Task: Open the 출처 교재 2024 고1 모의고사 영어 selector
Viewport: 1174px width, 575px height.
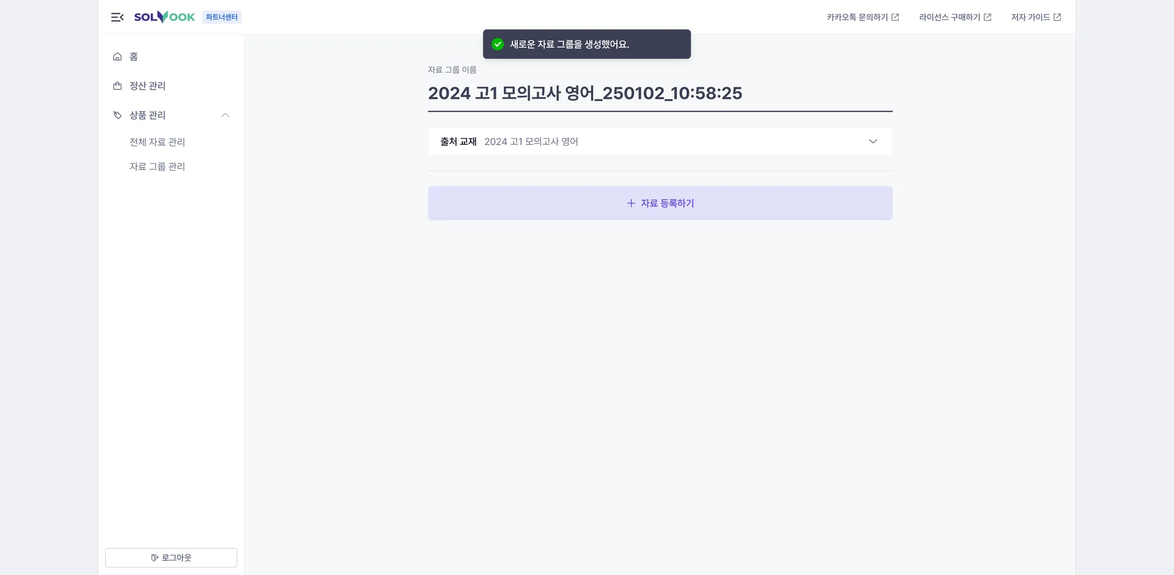Action: (x=660, y=142)
